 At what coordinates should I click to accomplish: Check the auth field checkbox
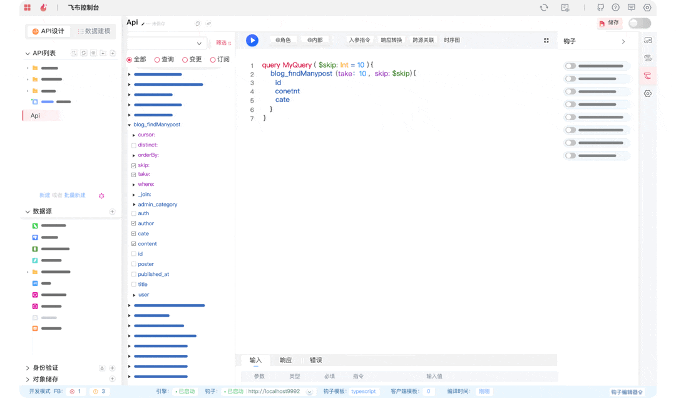click(x=134, y=213)
